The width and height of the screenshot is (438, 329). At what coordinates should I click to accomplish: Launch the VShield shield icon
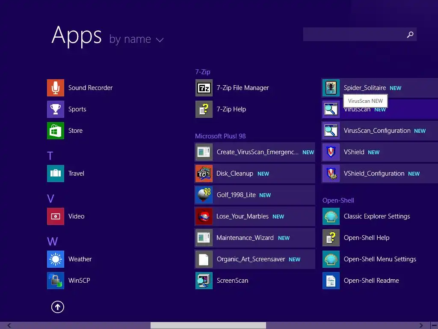[x=331, y=152]
